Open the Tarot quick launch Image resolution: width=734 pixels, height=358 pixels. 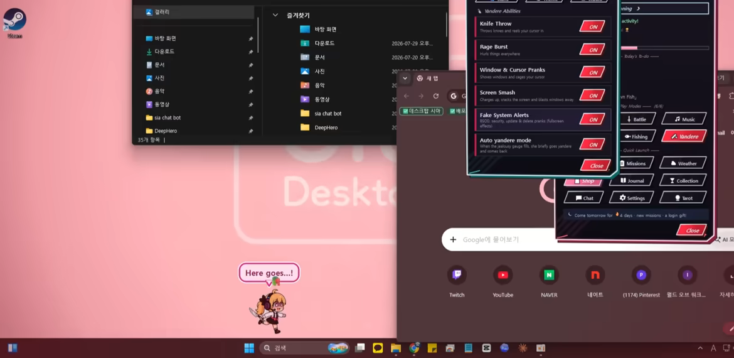click(683, 198)
